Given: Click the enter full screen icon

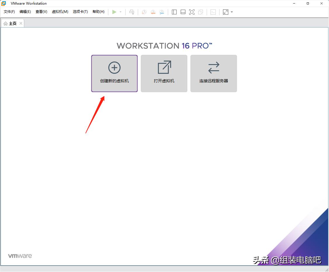Looking at the screenshot, I should pos(192,12).
